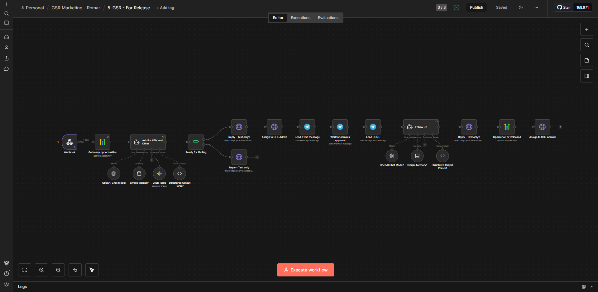Select the OpenAI Chat Model node
Viewport: 598px width, 292px height.
point(114,174)
